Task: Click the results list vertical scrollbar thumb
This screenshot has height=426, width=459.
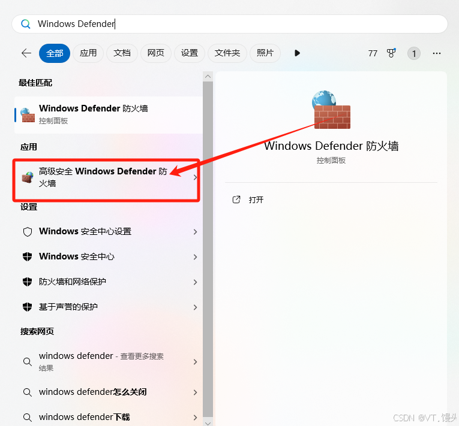Action: (x=208, y=249)
